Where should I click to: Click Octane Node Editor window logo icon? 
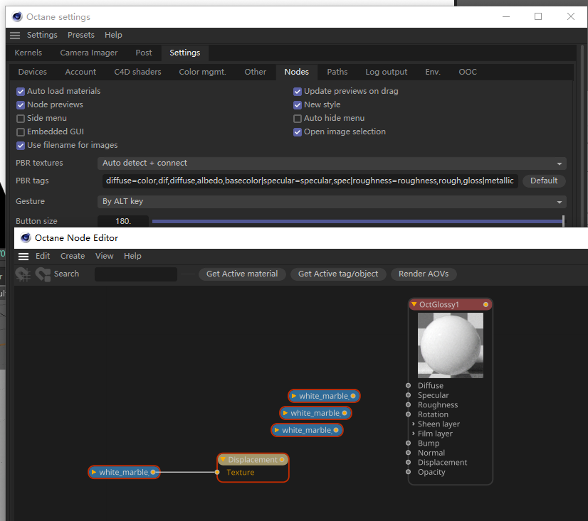point(26,238)
